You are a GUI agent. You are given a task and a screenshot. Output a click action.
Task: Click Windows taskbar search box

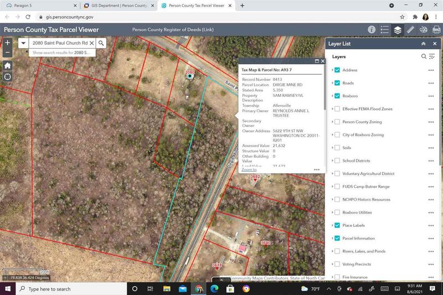[x=71, y=289]
